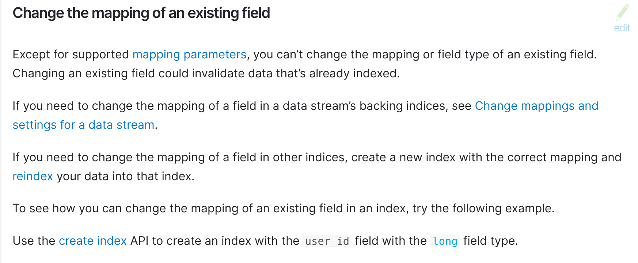
Task: Click the text "API to create an index with the"
Action: [215, 241]
